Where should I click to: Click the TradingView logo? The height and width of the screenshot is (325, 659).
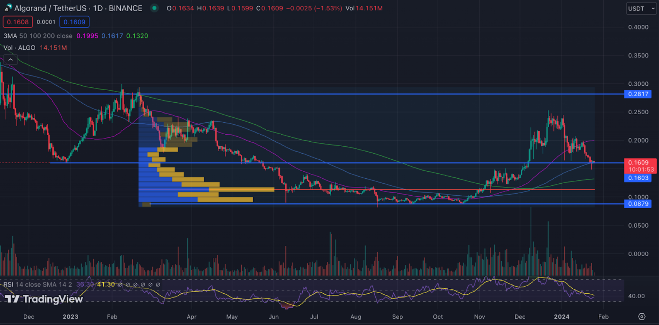tap(44, 299)
